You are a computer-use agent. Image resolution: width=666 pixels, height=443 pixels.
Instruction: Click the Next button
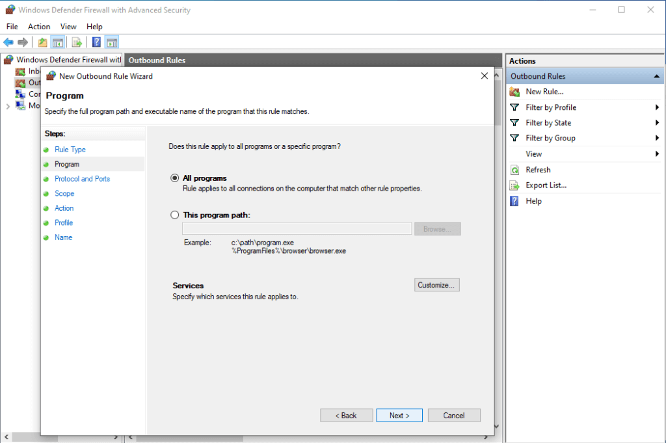tap(399, 416)
